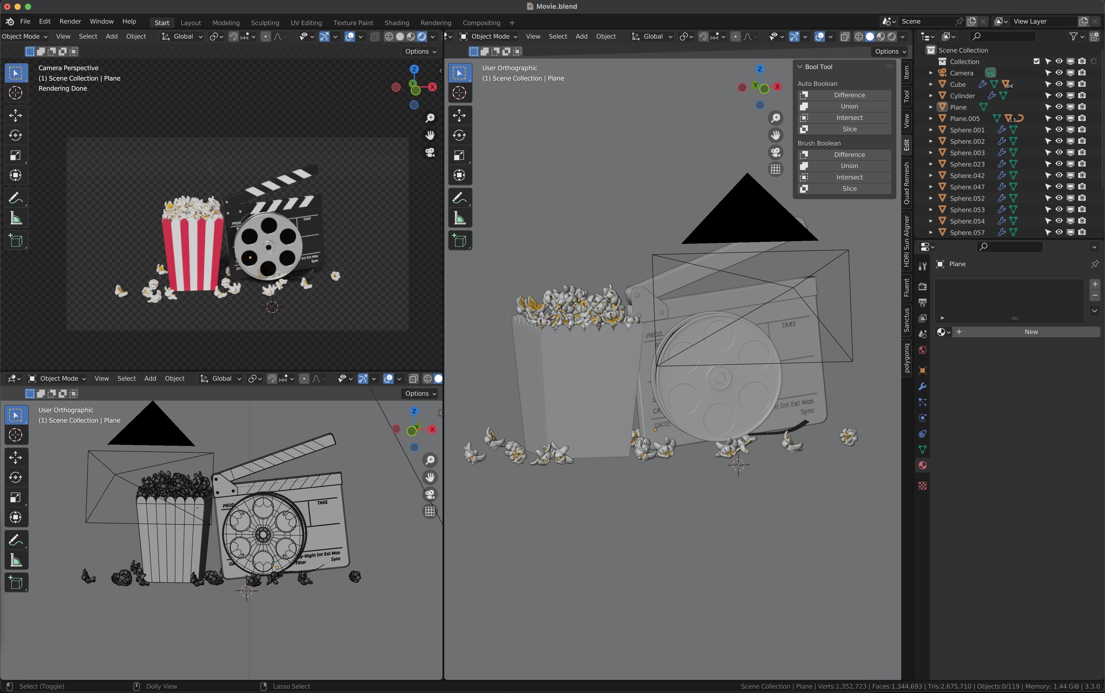Open the Modifier properties wrench tab

[923, 386]
